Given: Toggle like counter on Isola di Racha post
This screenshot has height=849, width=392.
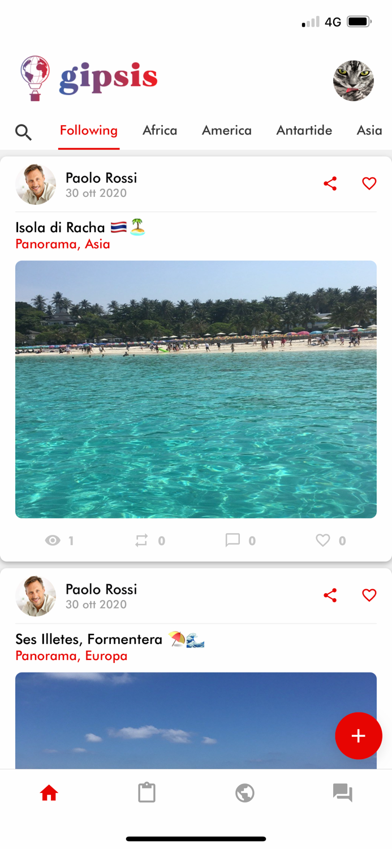Looking at the screenshot, I should (323, 540).
